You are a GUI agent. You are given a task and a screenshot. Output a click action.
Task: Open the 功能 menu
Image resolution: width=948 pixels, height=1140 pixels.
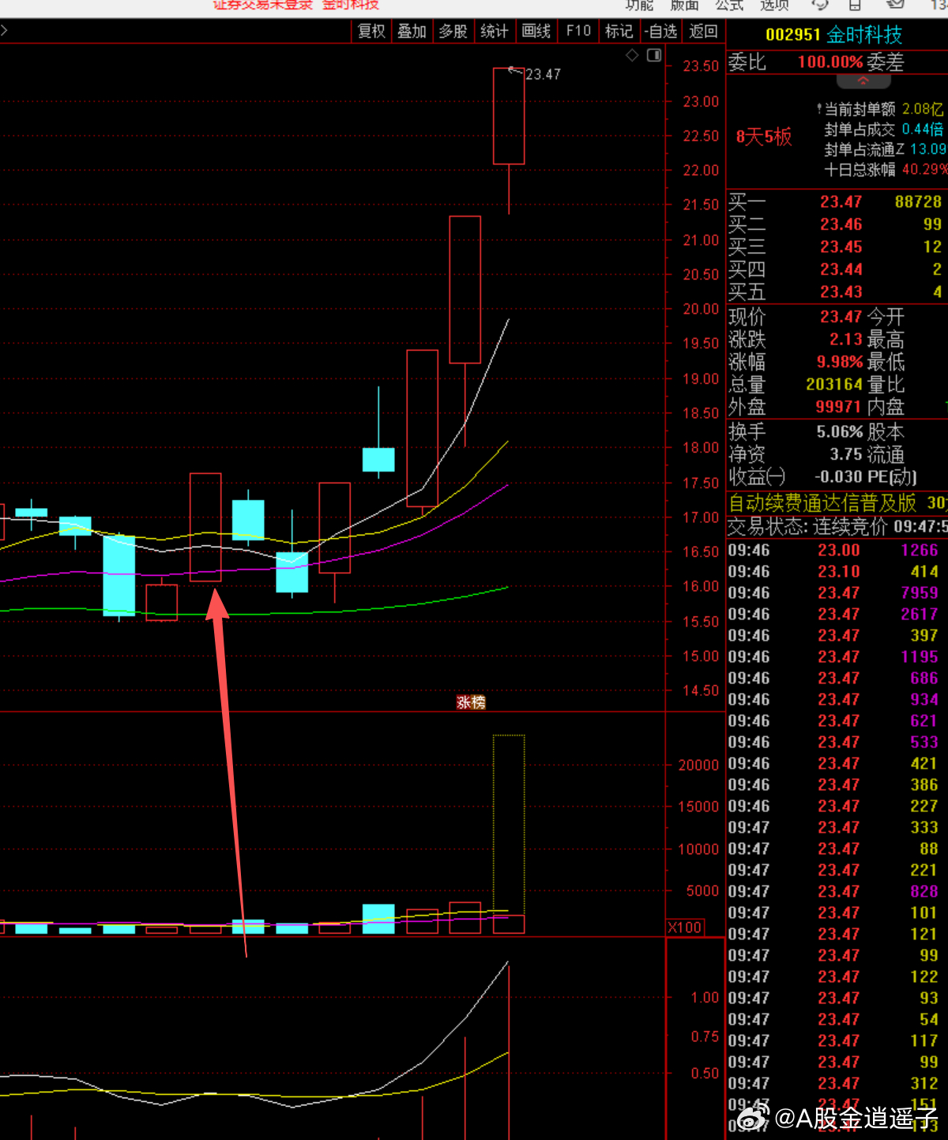tap(640, 6)
